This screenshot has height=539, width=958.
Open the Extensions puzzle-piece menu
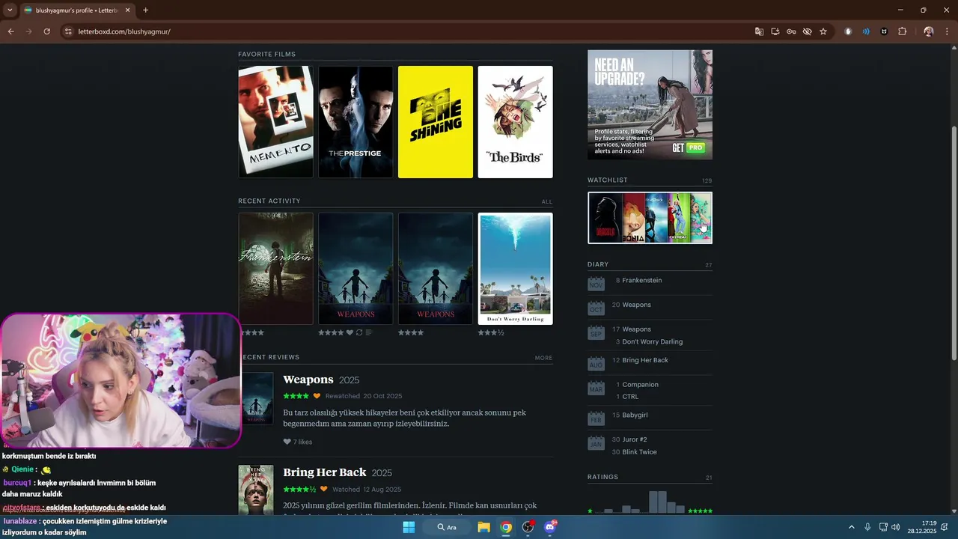(902, 31)
